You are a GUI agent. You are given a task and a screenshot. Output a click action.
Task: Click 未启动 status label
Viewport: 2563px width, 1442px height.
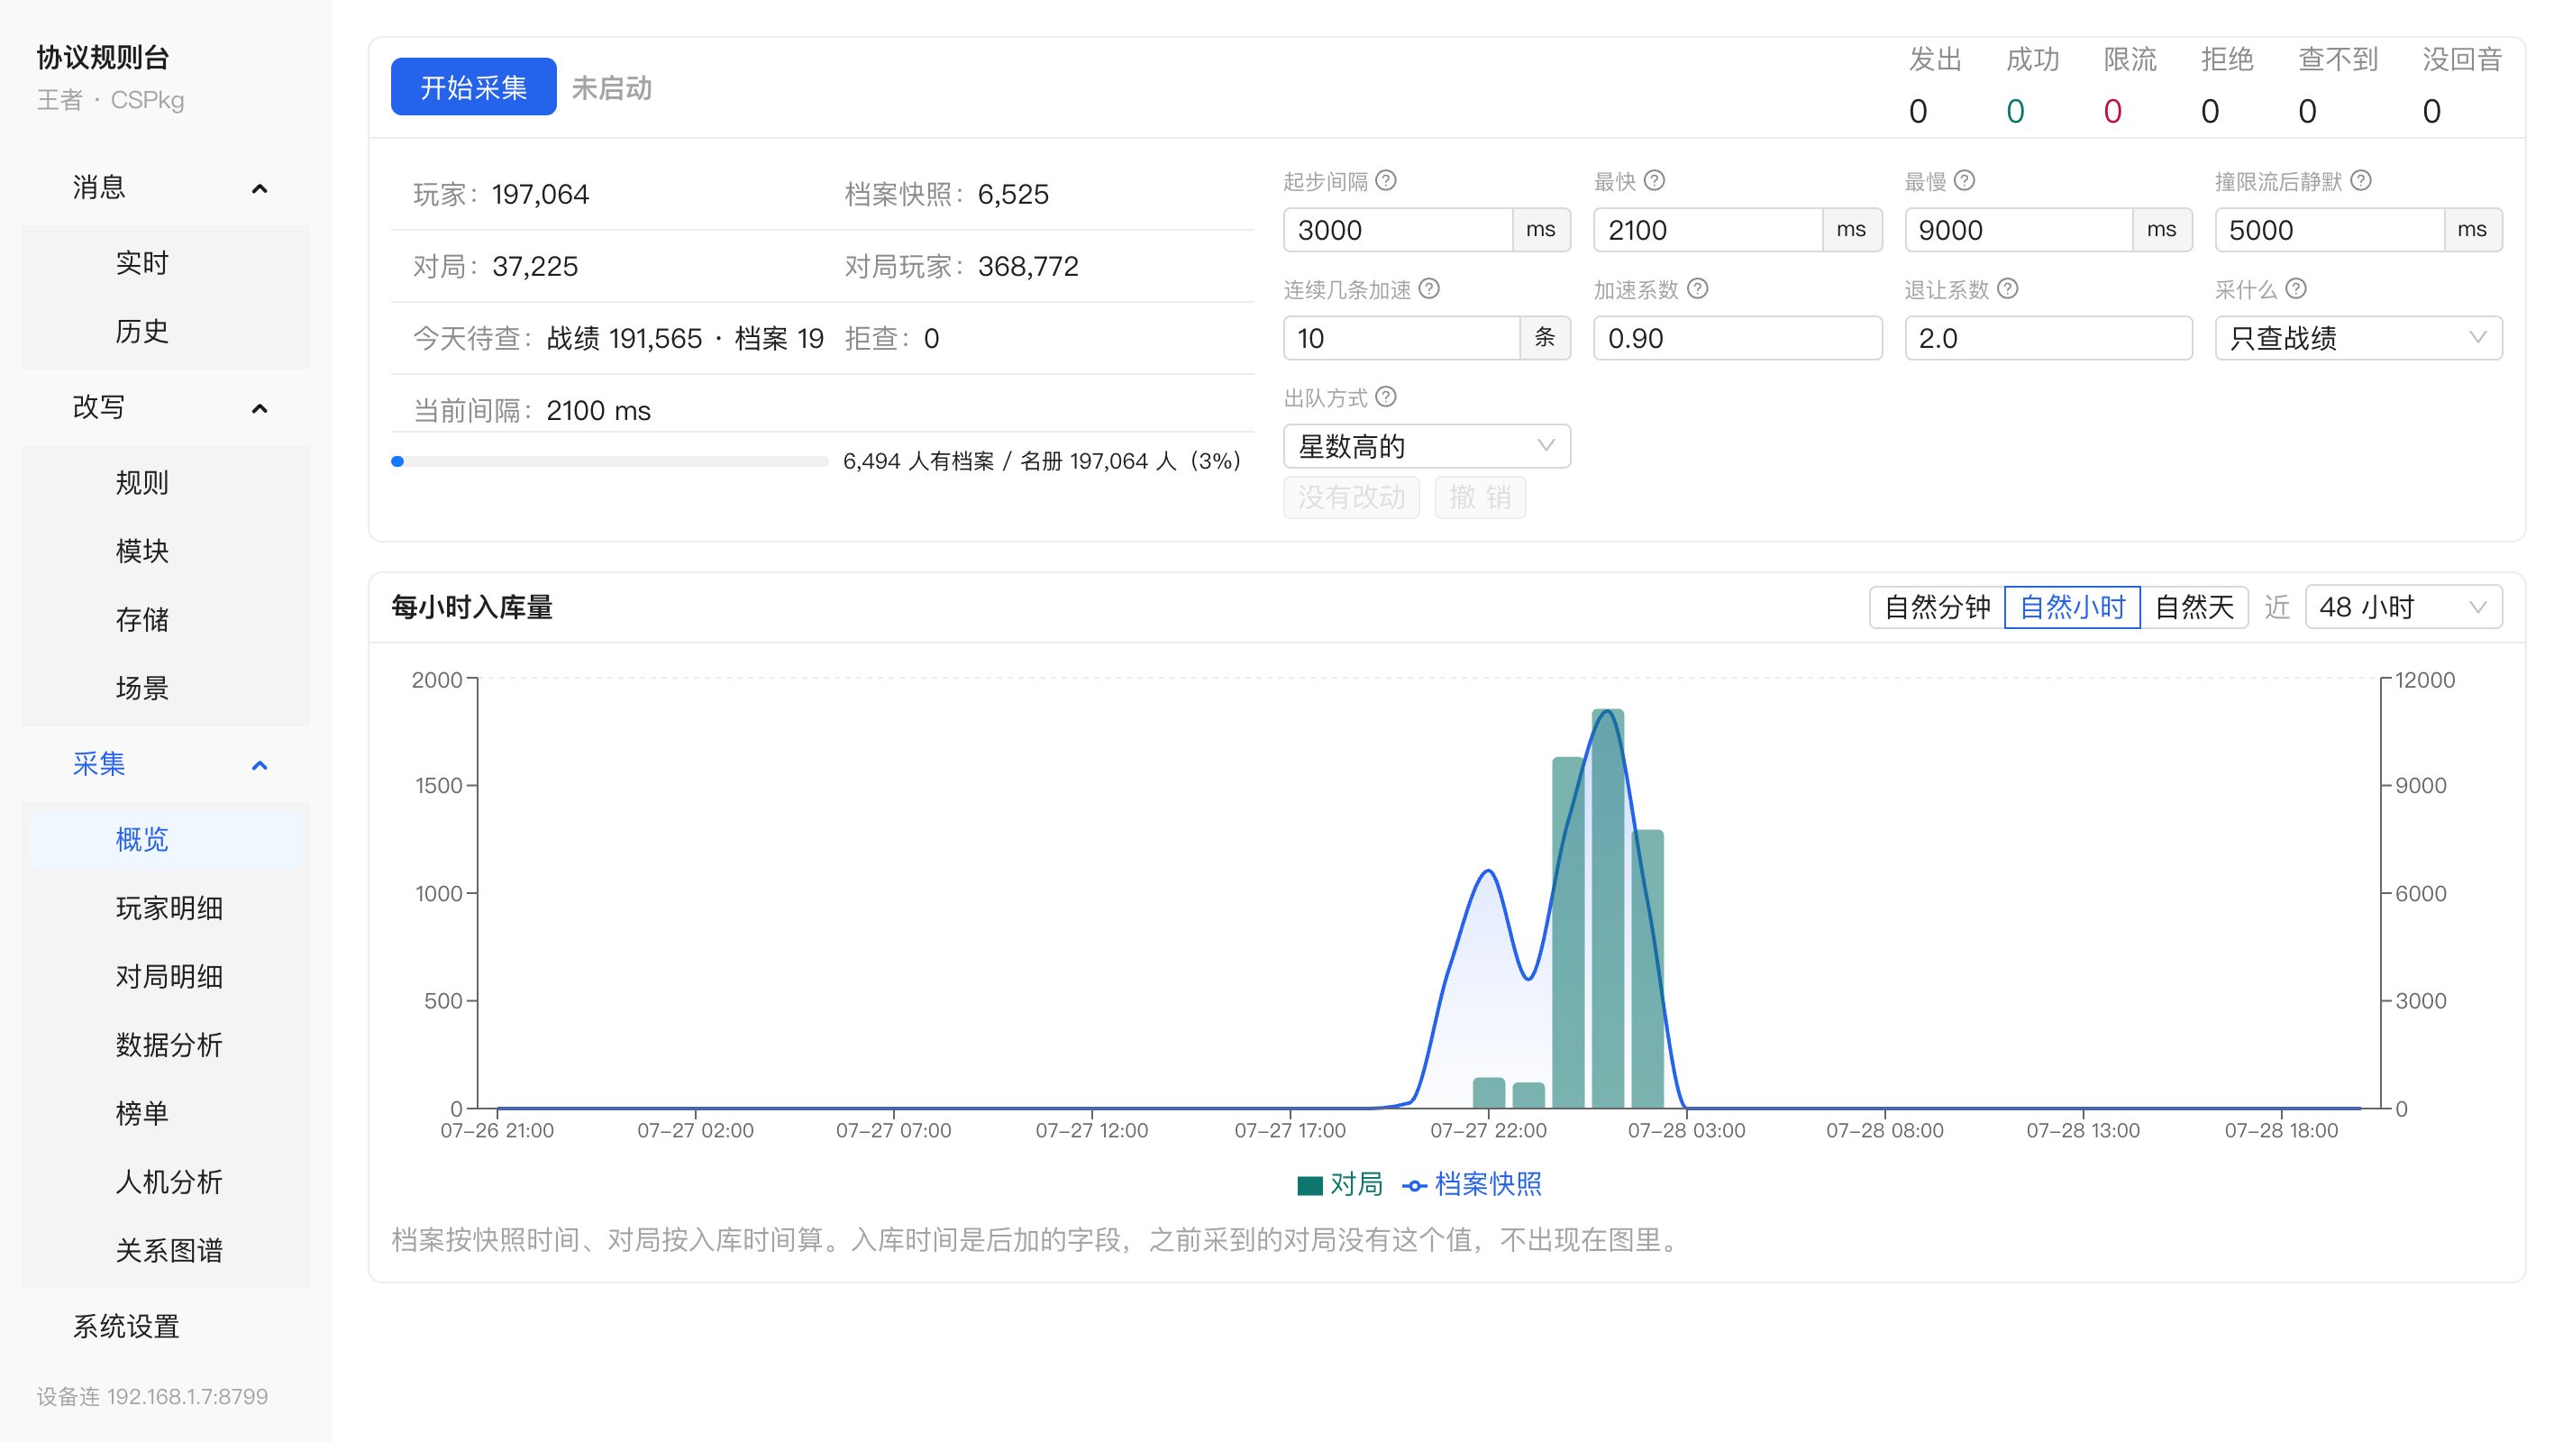(612, 87)
